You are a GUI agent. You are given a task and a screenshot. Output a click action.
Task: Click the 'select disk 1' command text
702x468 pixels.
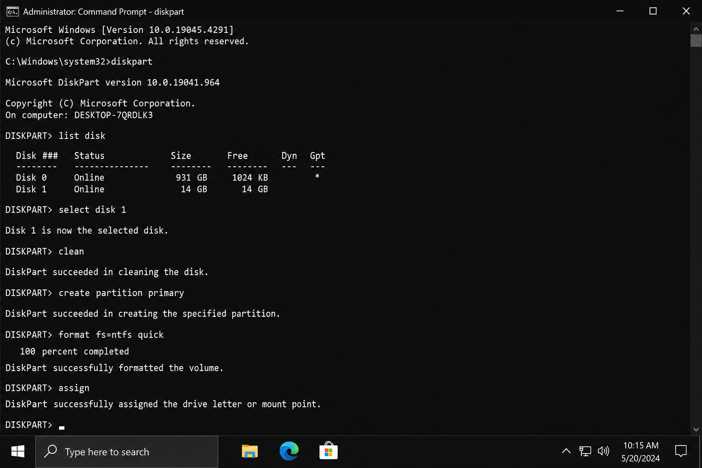coord(92,210)
